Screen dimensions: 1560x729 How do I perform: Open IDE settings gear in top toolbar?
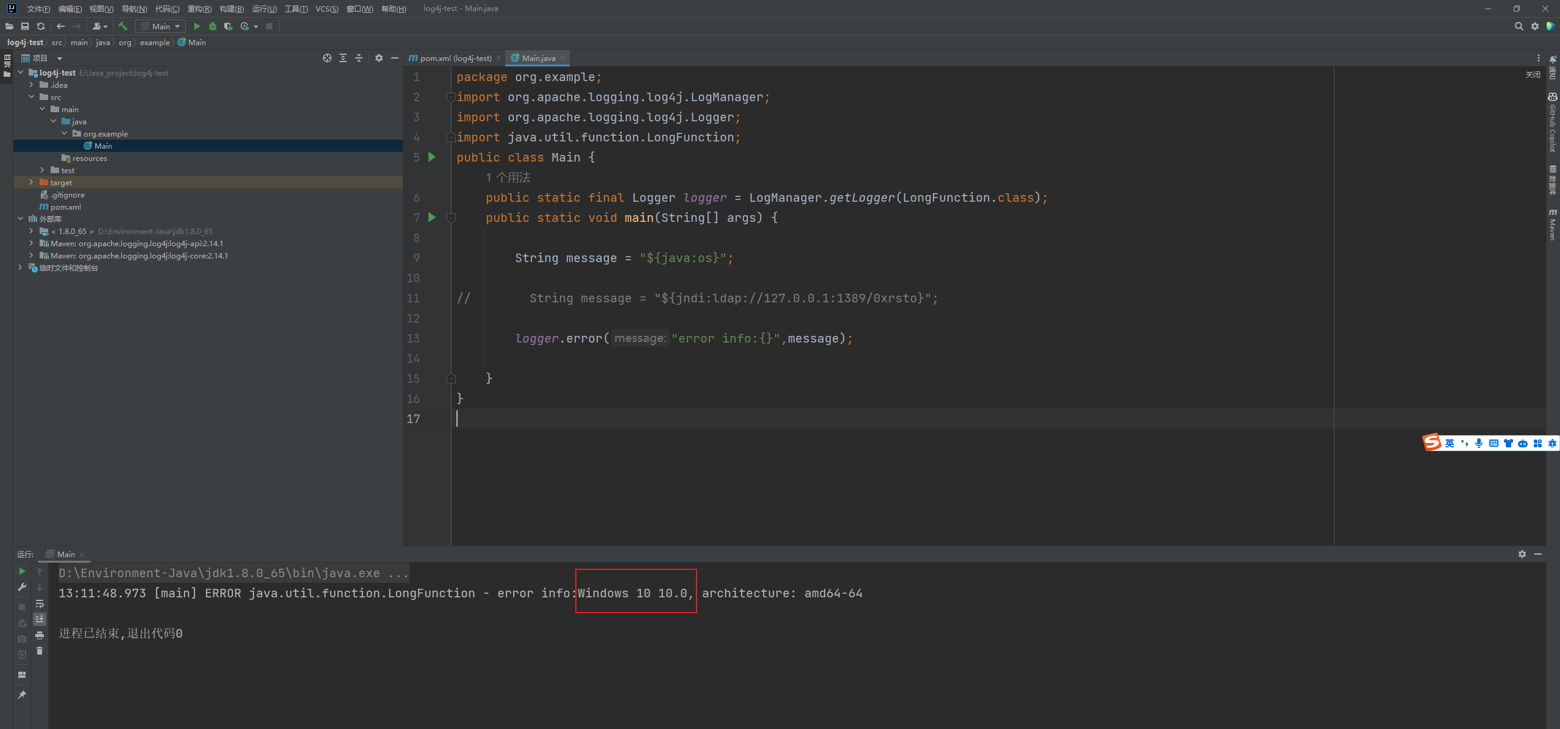[x=1535, y=26]
